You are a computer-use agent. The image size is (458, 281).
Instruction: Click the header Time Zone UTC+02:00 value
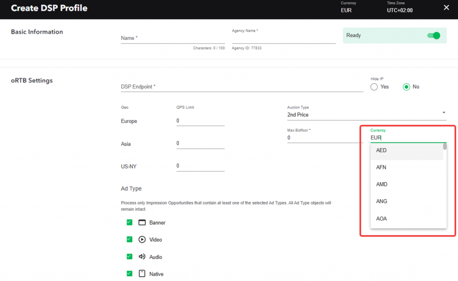tap(400, 10)
